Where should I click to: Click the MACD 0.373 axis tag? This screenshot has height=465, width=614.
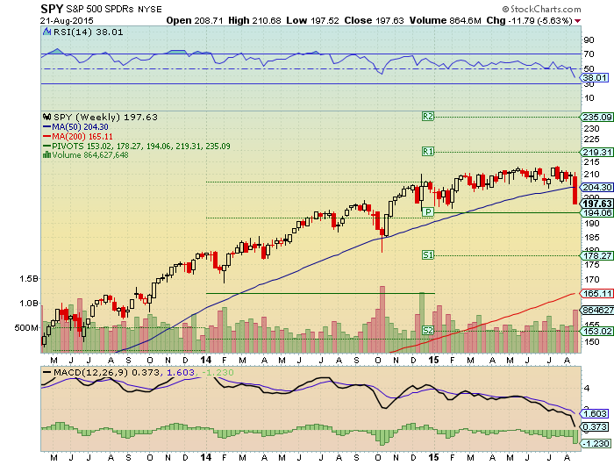(596, 427)
